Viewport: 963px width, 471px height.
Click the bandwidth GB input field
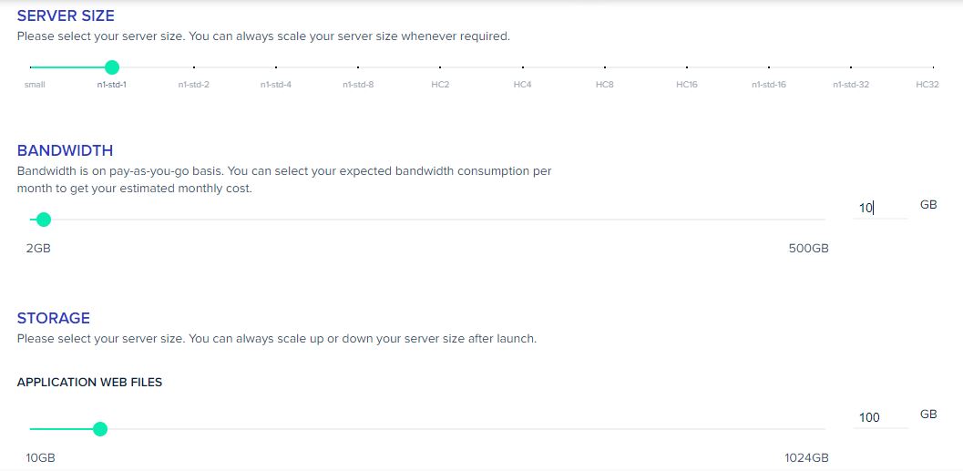pos(880,209)
